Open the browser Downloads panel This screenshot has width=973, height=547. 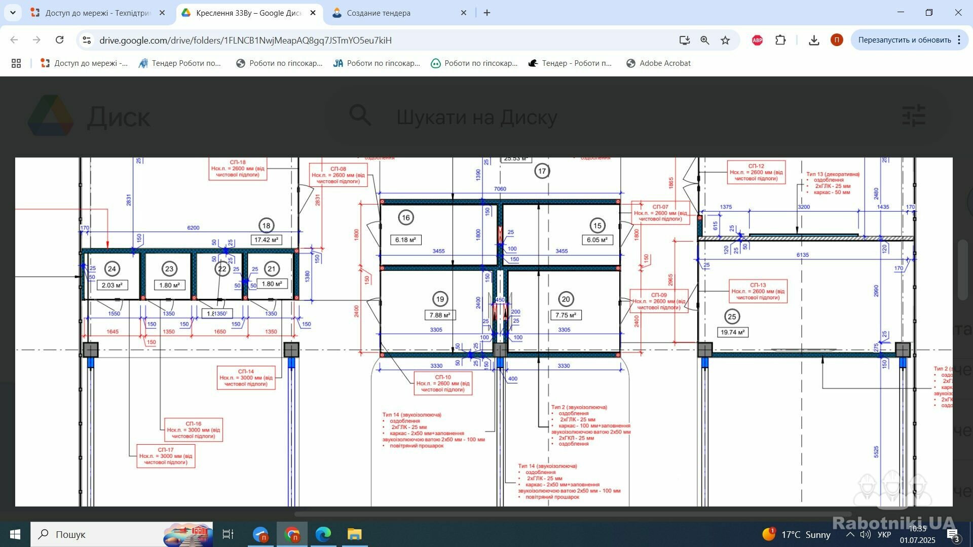[x=814, y=40]
